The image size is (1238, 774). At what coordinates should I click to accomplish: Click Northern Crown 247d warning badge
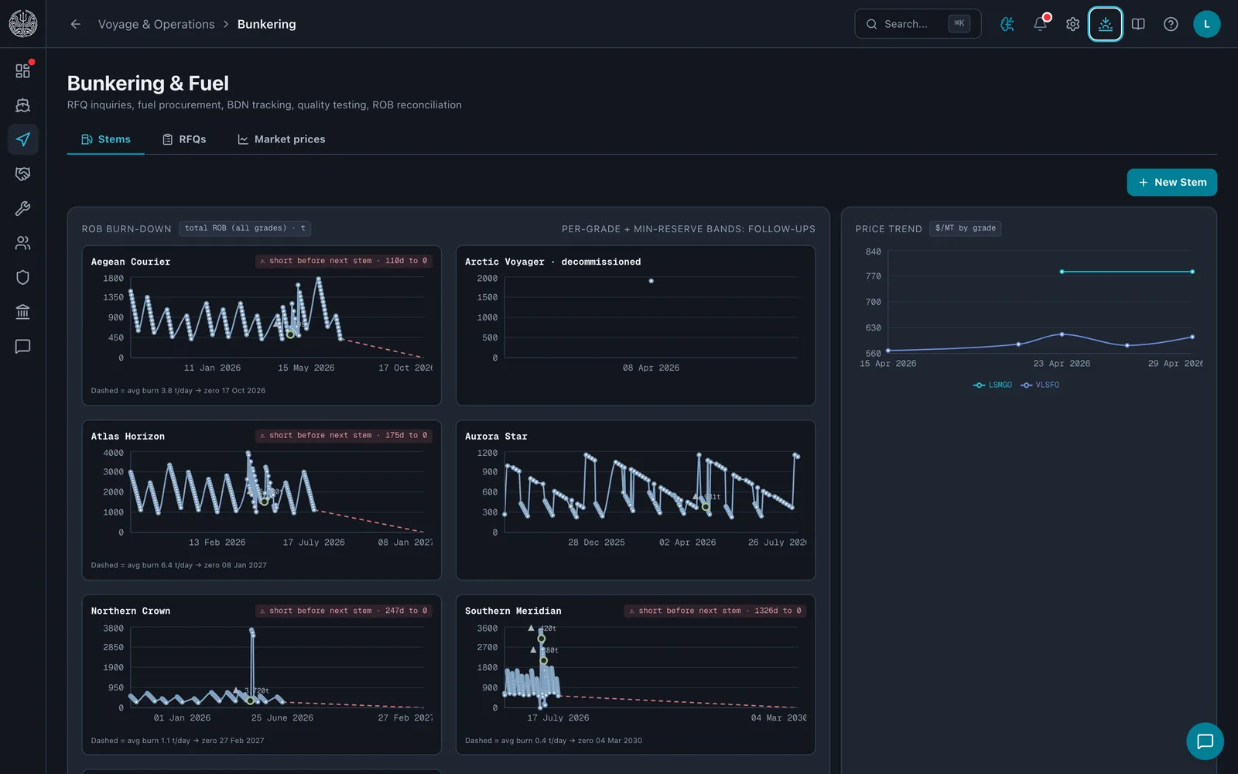[344, 611]
